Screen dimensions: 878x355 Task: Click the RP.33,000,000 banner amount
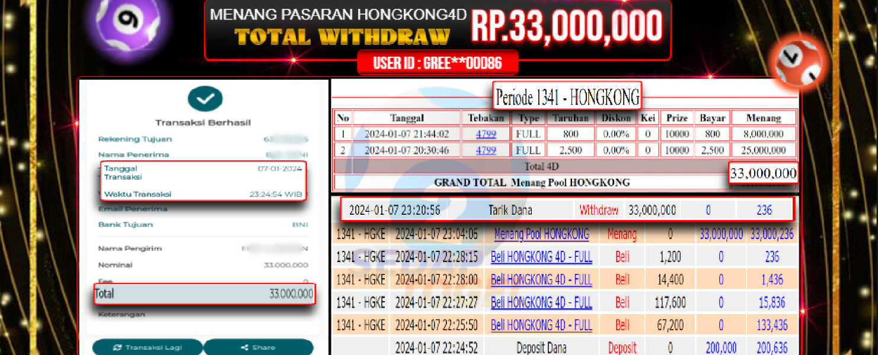coord(567,26)
